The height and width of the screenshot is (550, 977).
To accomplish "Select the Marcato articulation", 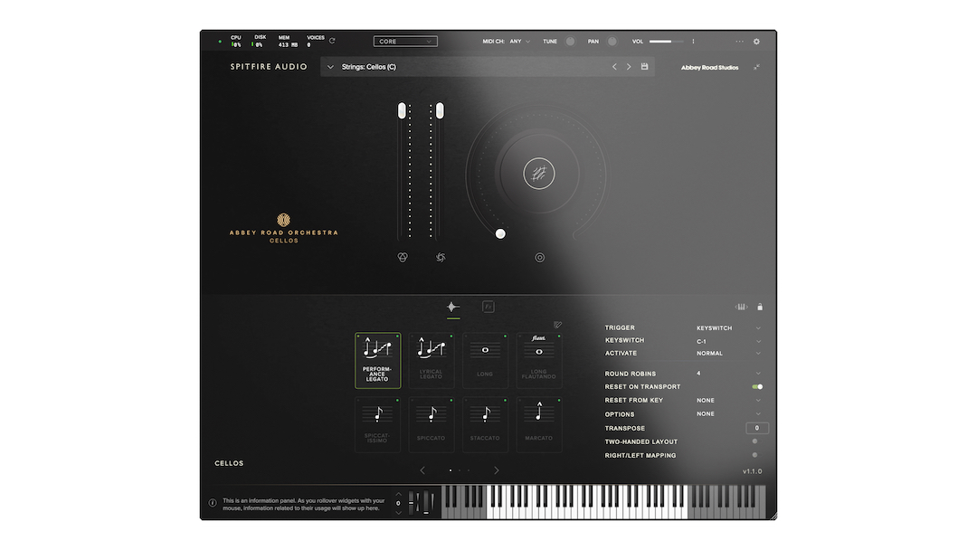I will tap(539, 423).
